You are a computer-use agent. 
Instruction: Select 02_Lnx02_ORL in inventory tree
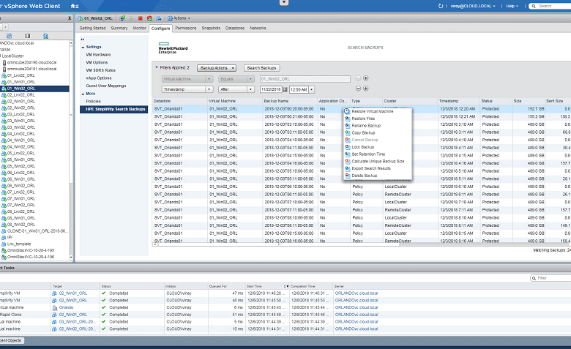[x=21, y=95]
